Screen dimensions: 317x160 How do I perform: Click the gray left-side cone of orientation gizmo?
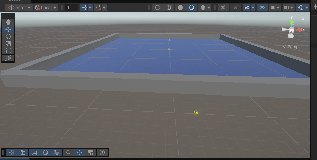(285, 30)
